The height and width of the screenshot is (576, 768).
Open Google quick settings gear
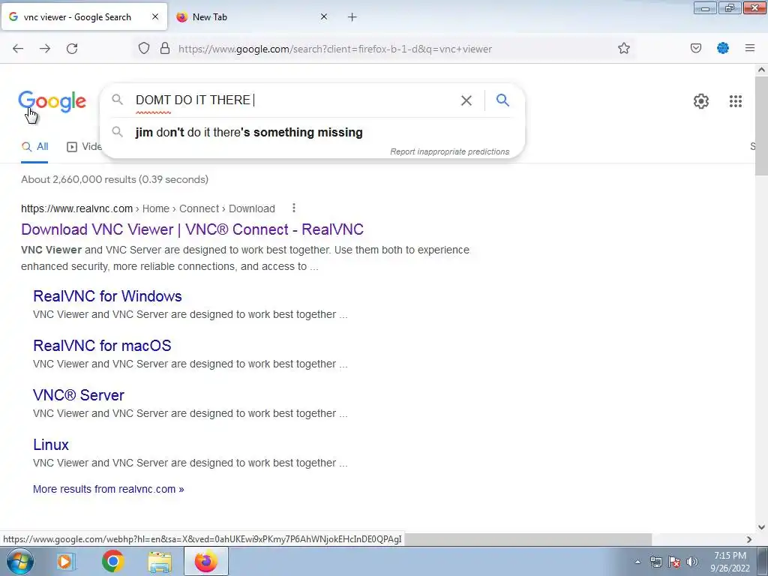[x=701, y=101]
